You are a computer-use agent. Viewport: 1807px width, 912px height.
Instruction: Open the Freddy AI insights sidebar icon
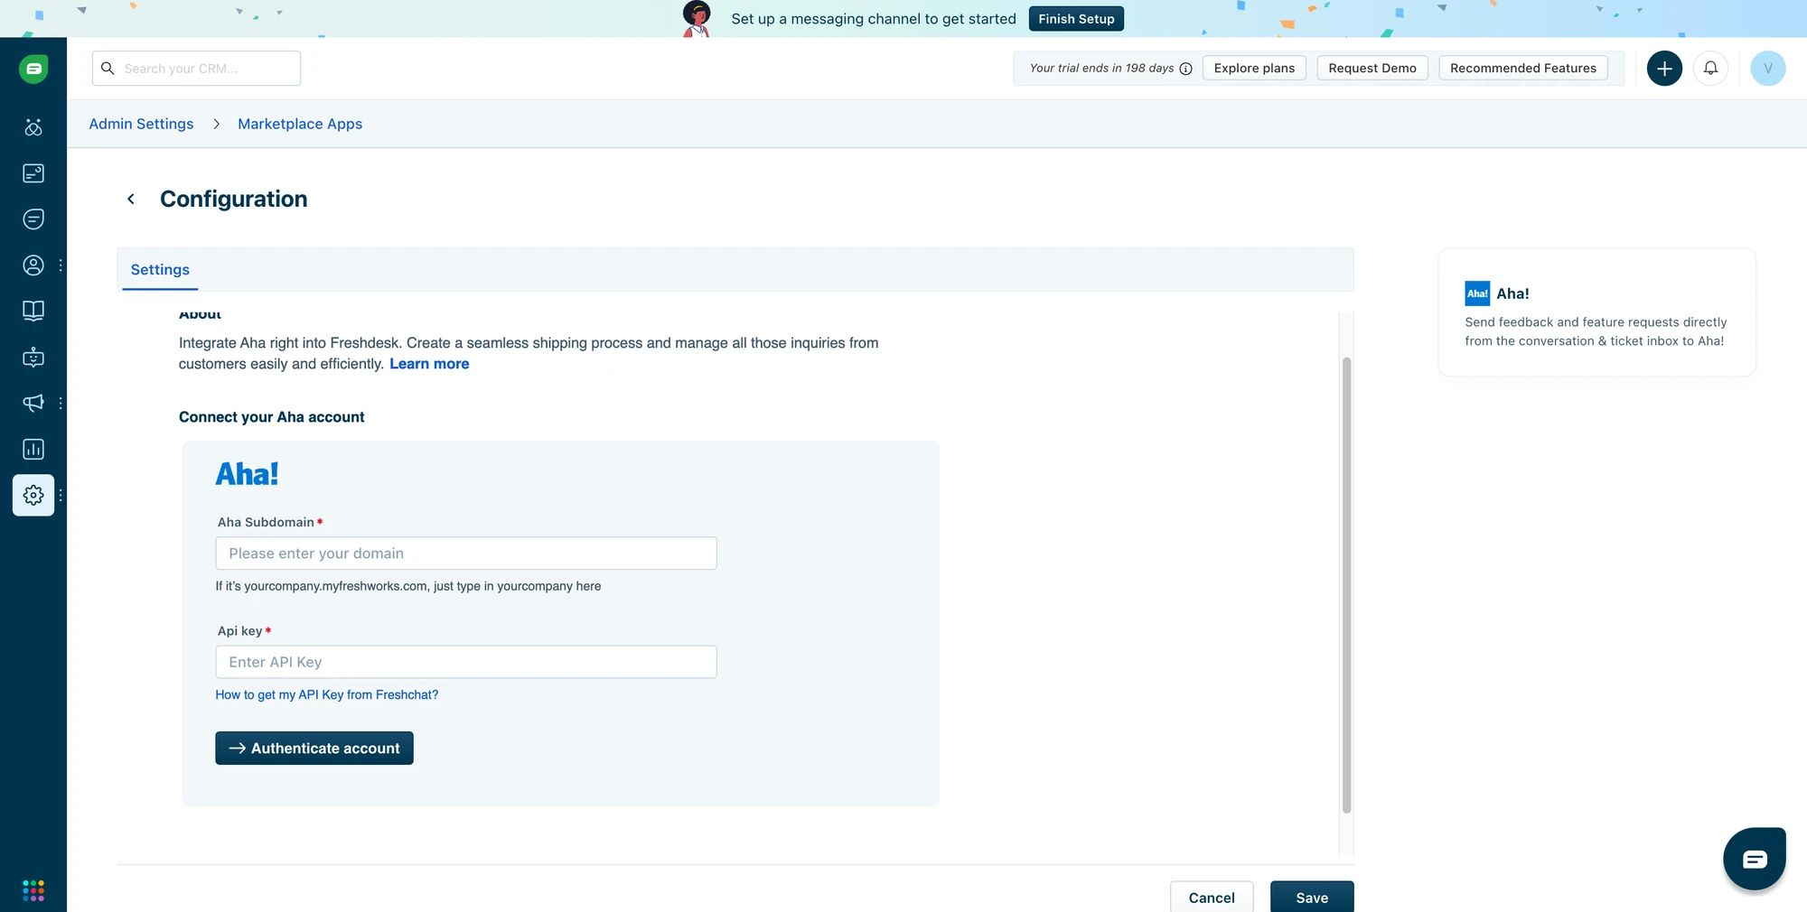pos(33,127)
